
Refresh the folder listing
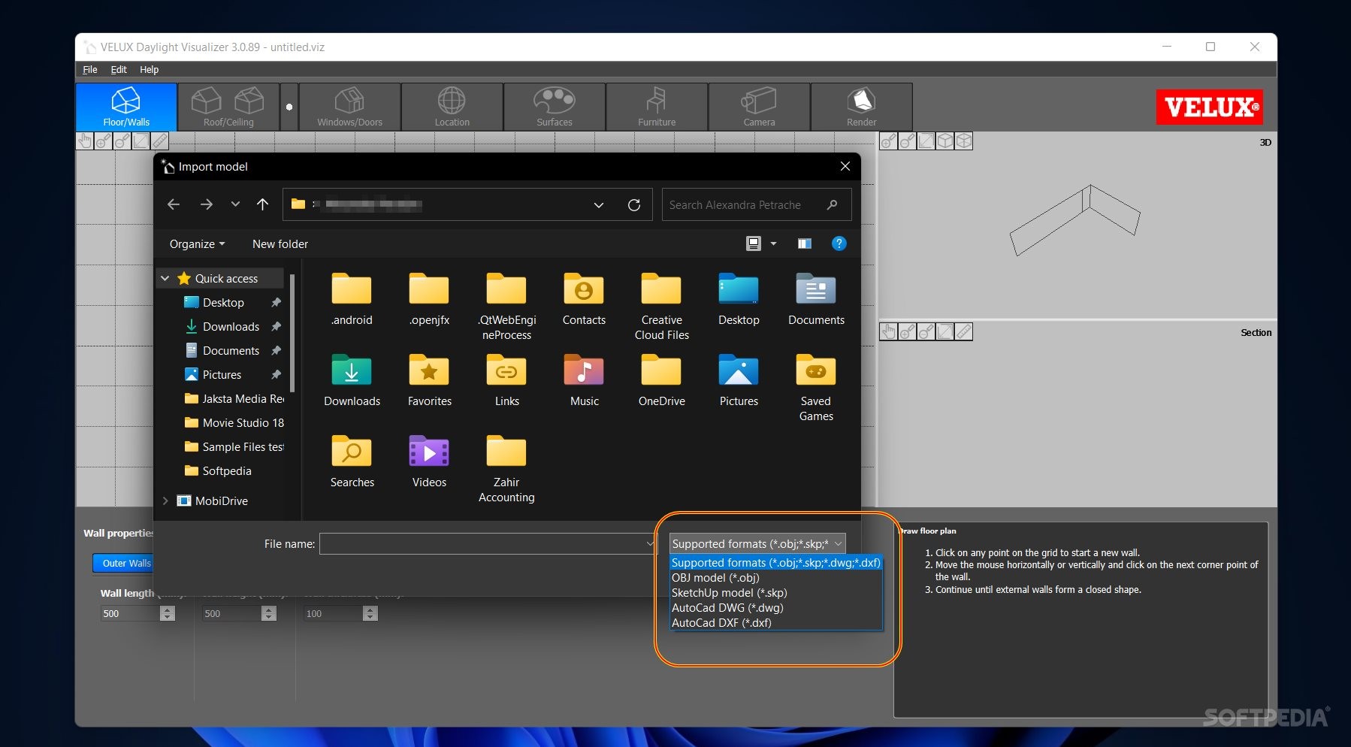pyautogui.click(x=634, y=204)
